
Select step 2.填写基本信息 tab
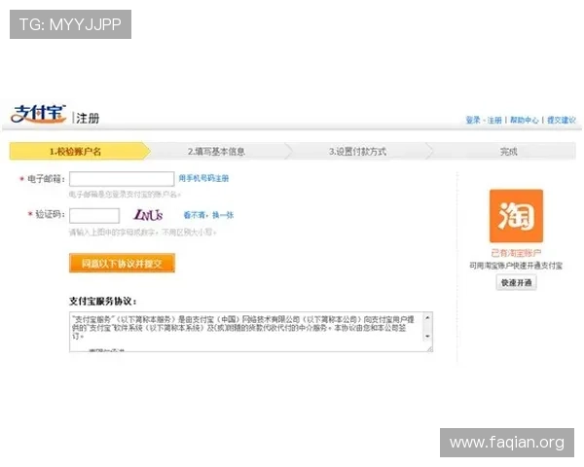[x=216, y=151]
